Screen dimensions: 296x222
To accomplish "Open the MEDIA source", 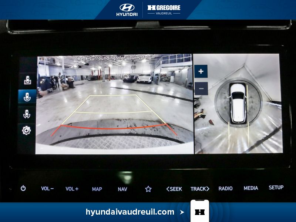I will (x=251, y=188).
